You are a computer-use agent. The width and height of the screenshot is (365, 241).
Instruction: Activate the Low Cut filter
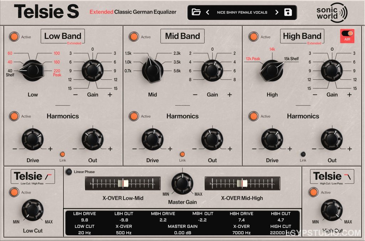point(14,192)
